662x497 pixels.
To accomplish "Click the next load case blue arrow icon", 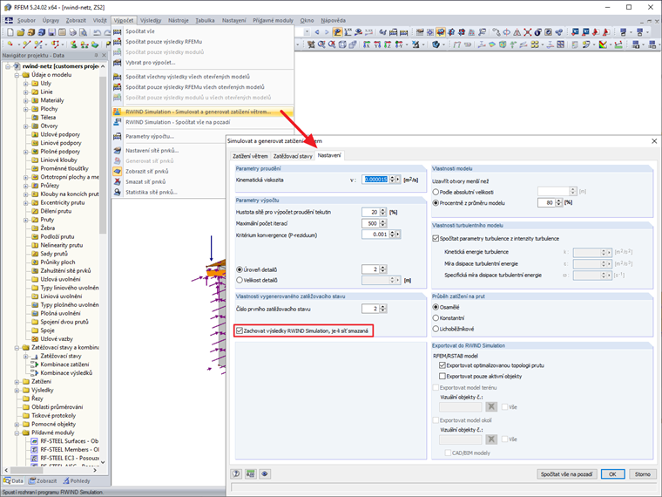I will point(327,32).
